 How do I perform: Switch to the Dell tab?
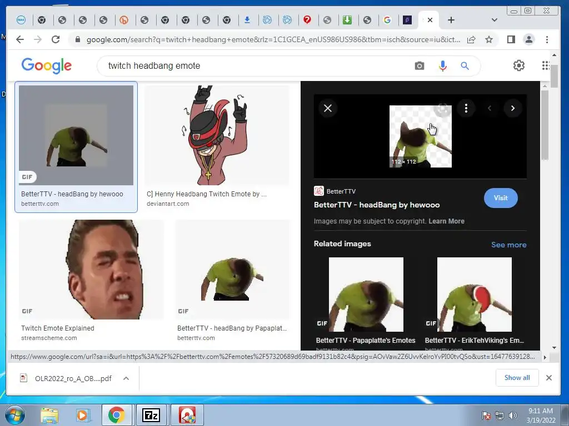click(x=21, y=20)
